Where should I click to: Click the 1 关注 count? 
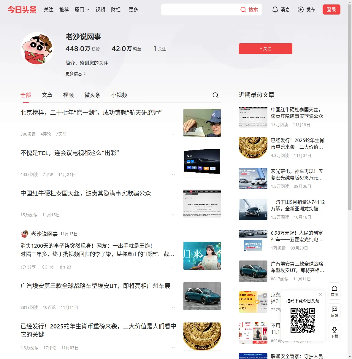(x=160, y=49)
